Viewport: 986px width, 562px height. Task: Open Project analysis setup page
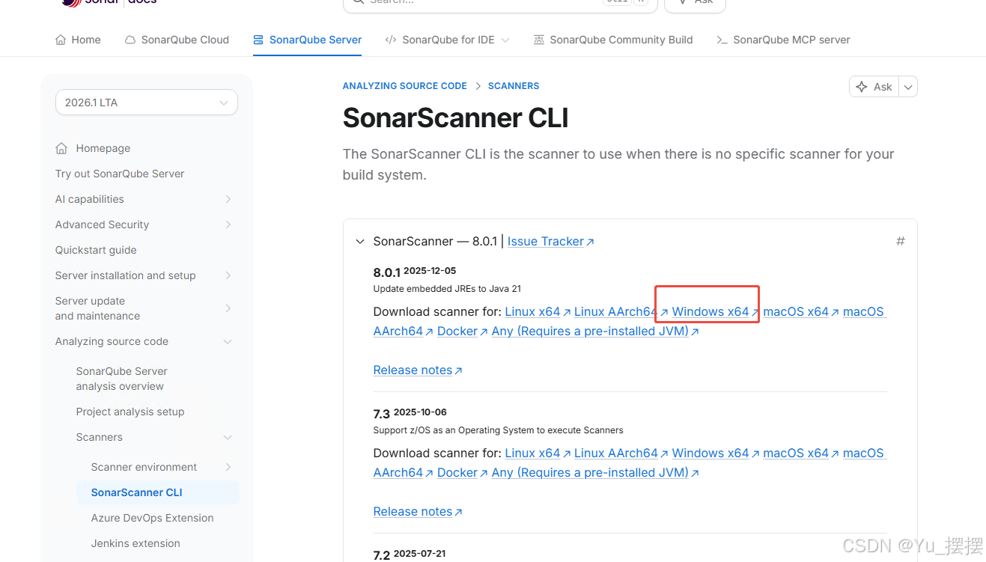pyautogui.click(x=130, y=412)
